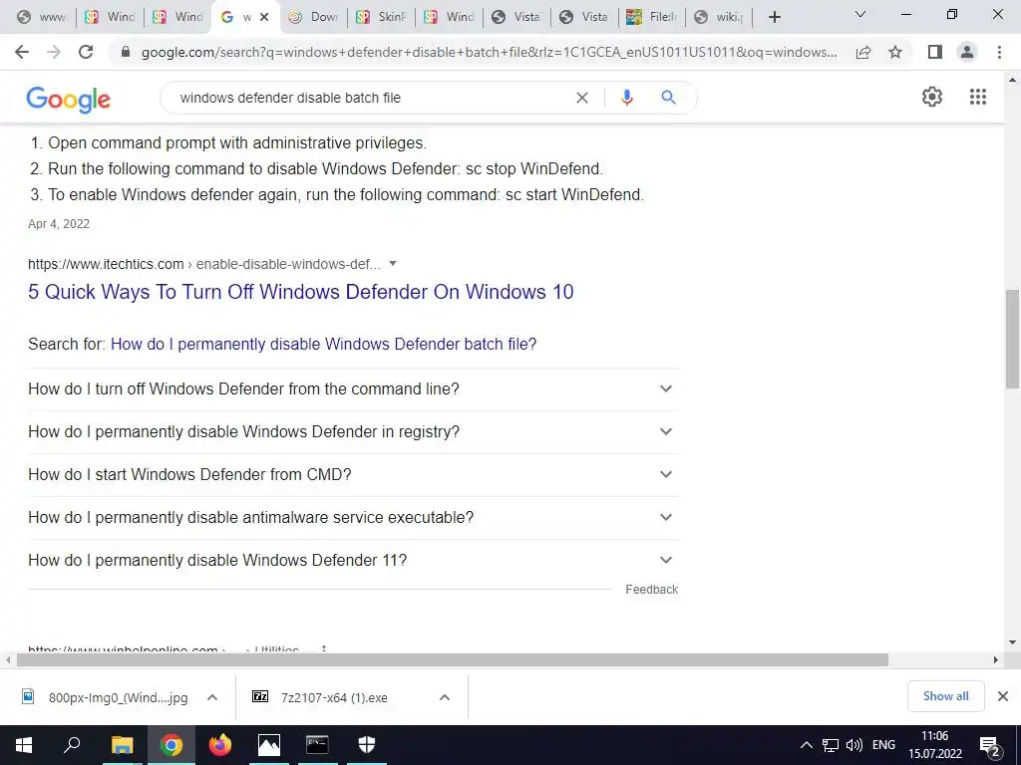Expand disable antimalware service executable question
The height and width of the screenshot is (765, 1021).
pos(353,518)
